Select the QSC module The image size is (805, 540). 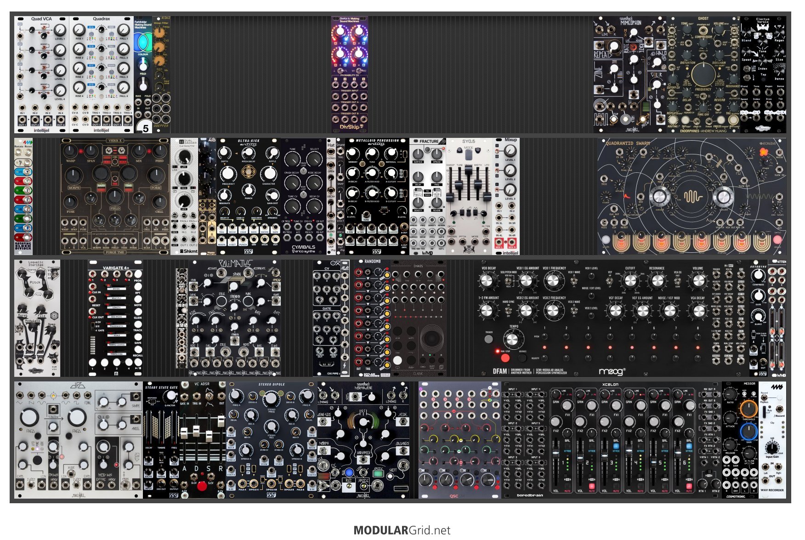pos(459,440)
